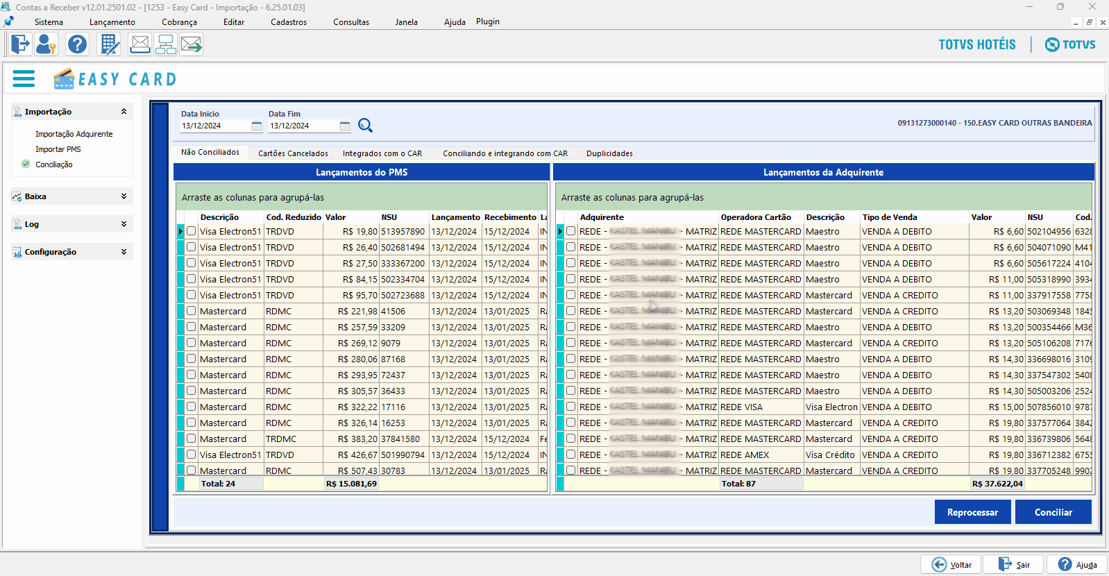Collapse the Importação sidebar section
Image resolution: width=1109 pixels, height=576 pixels.
tap(124, 112)
